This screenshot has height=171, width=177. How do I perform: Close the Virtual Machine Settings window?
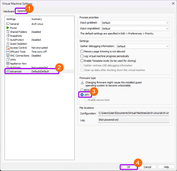point(173,4)
